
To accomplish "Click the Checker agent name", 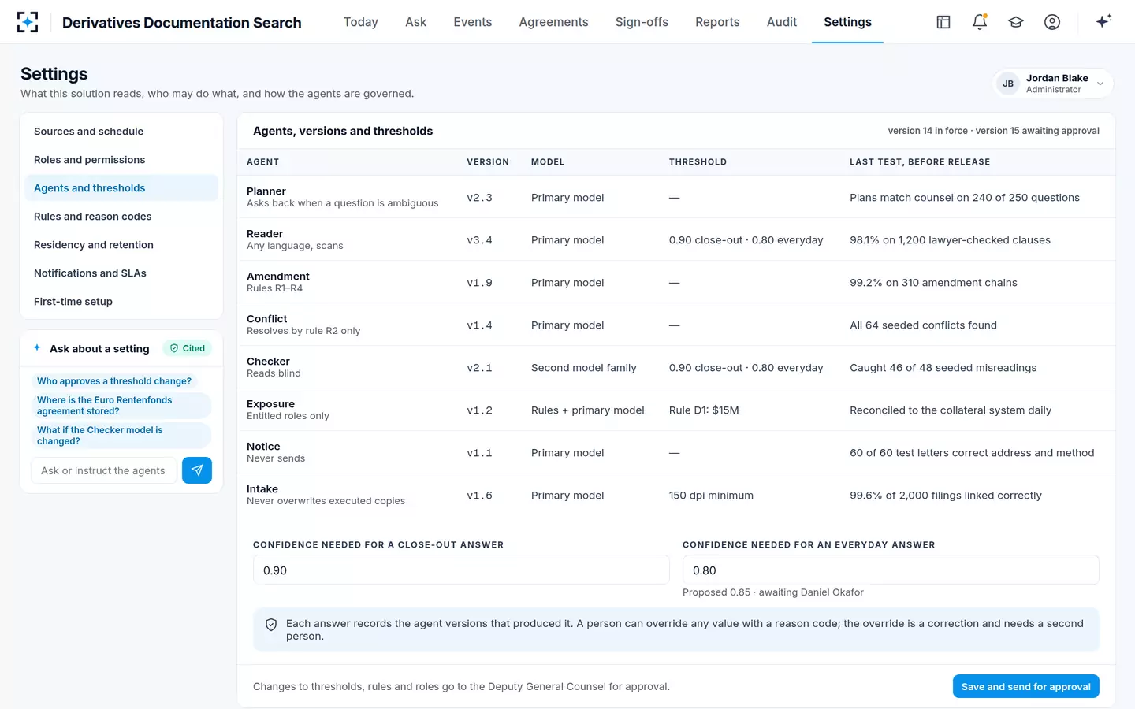I will [x=268, y=362].
